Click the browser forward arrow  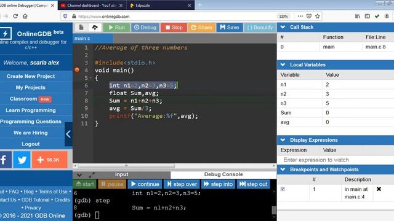coord(6,17)
